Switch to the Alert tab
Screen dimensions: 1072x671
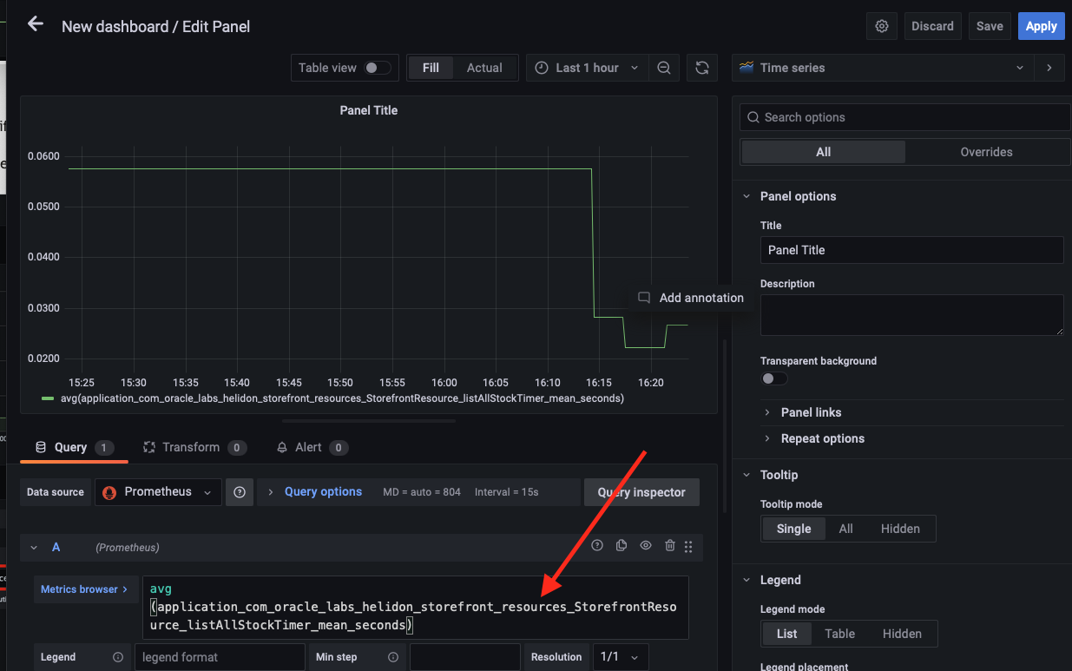(312, 447)
